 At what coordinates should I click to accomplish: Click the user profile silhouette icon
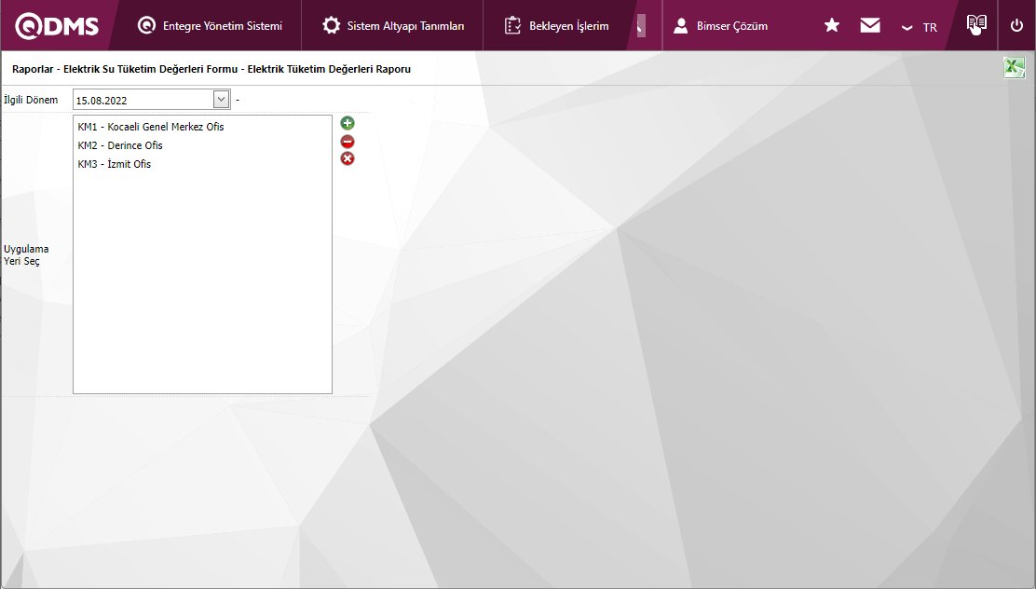[x=680, y=26]
